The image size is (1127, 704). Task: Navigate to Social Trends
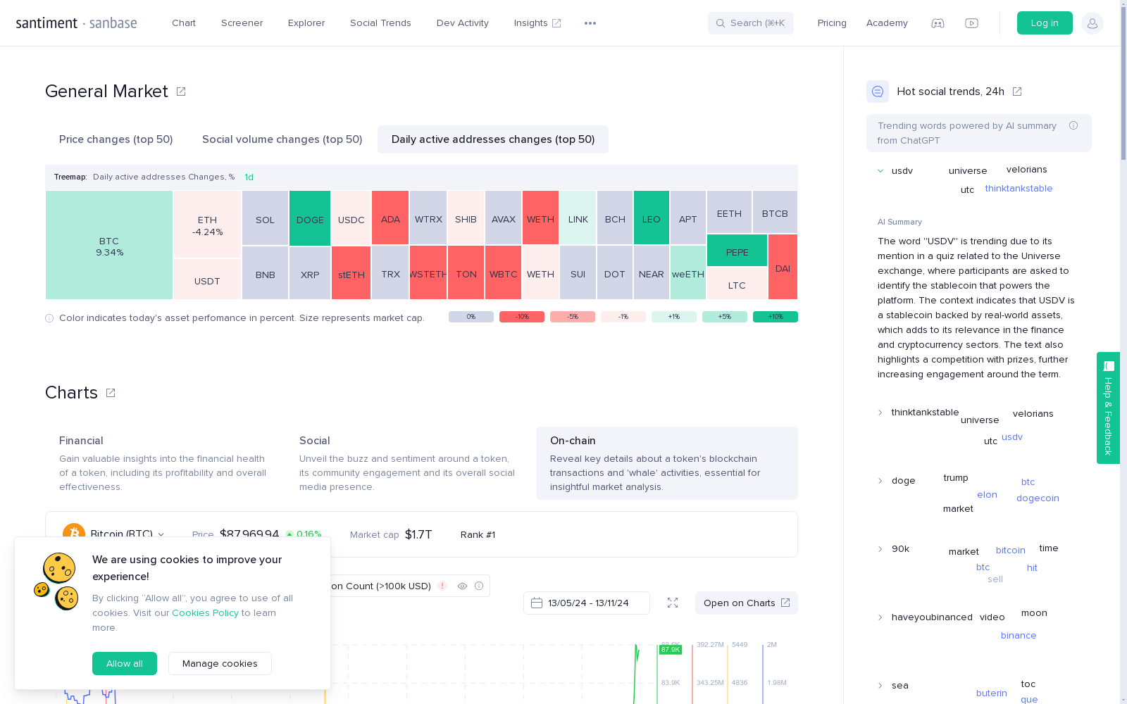[380, 23]
